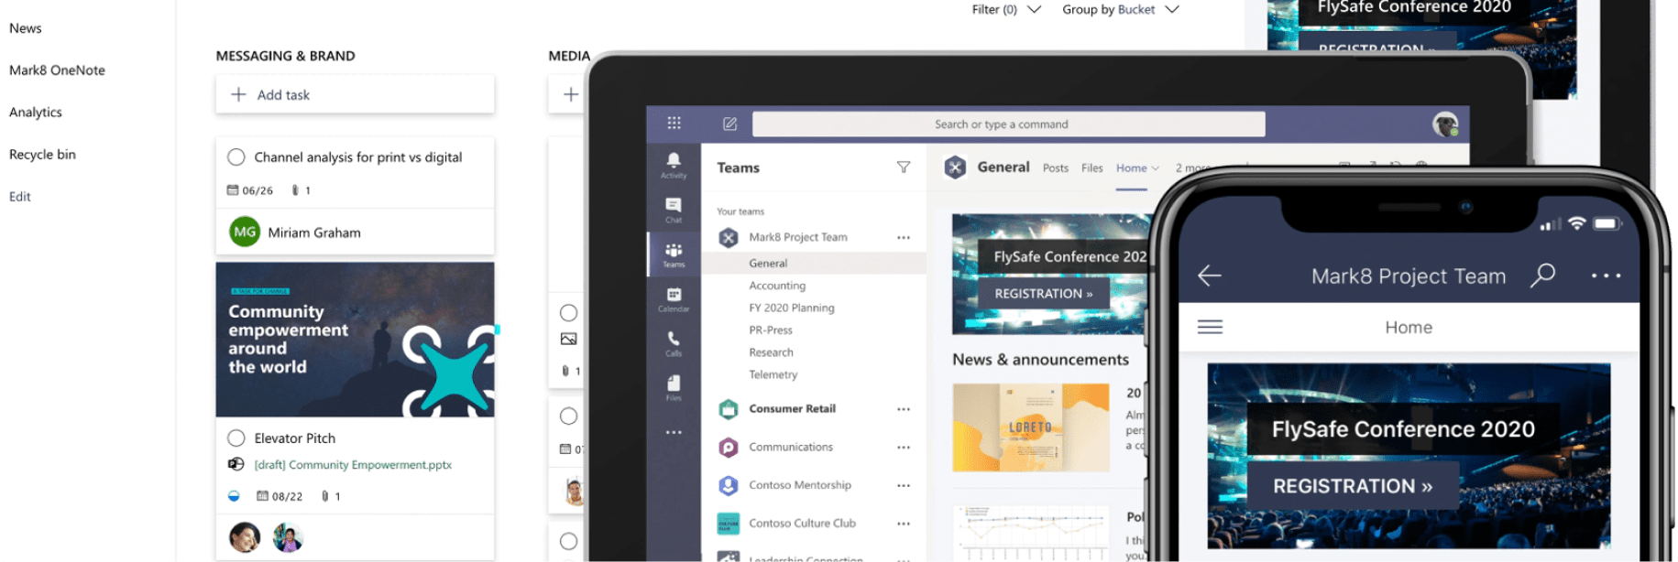
Task: Click the filter funnel icon beside Teams heading
Action: tap(904, 168)
